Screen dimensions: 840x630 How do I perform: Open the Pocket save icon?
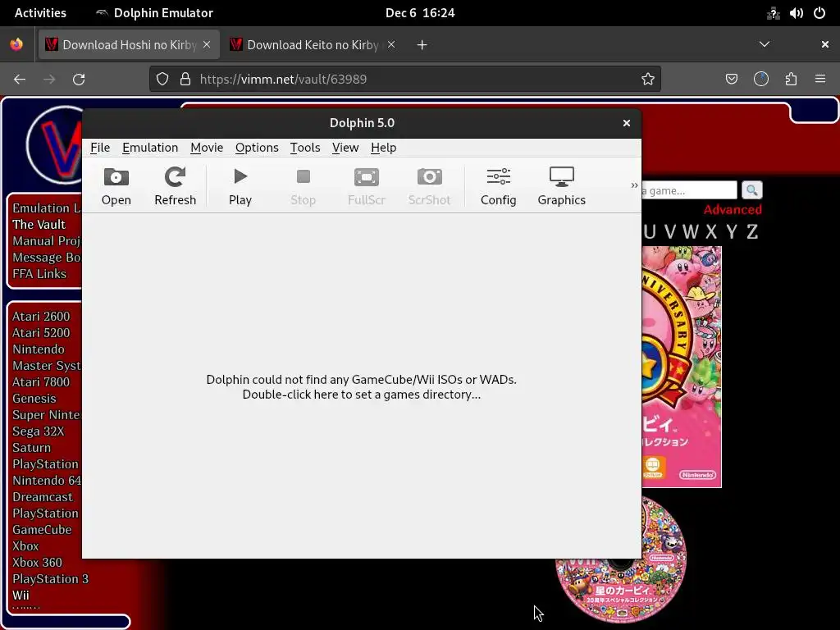point(731,80)
